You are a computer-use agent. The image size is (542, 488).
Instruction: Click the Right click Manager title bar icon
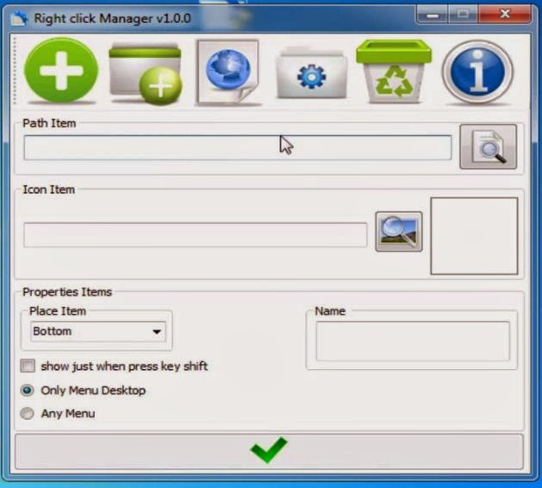click(x=19, y=18)
